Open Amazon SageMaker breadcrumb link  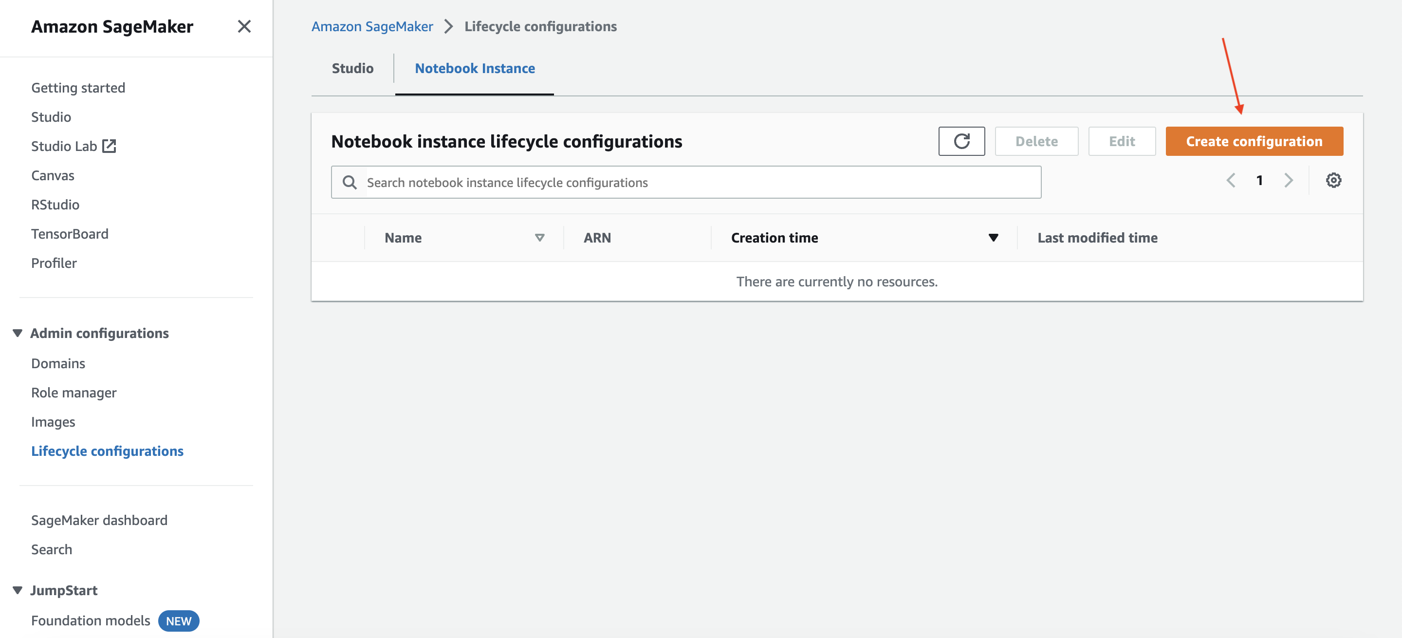[x=372, y=26]
